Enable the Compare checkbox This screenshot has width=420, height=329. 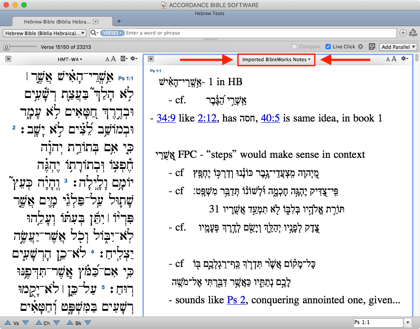[x=294, y=47]
